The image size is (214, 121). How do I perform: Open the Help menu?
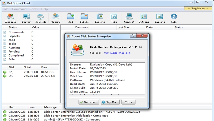[x=44, y=9]
